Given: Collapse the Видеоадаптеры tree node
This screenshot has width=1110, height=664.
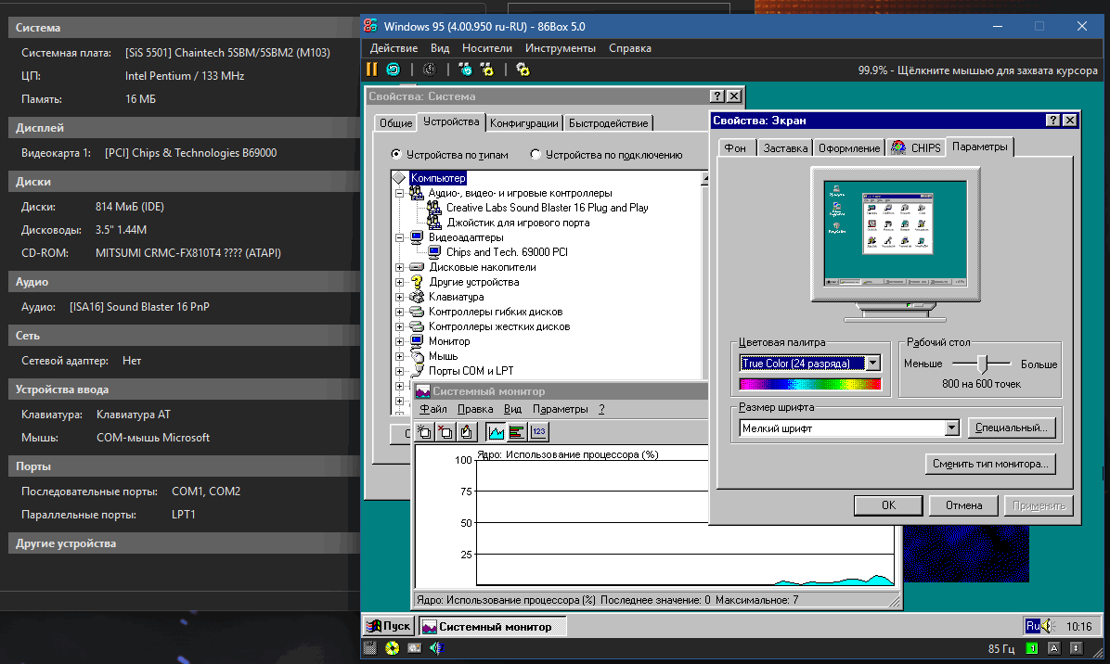Looking at the screenshot, I should 400,237.
